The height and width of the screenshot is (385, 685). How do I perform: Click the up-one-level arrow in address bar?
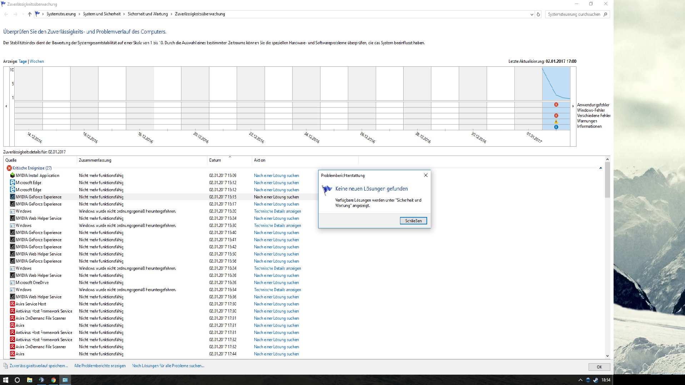[x=30, y=14]
